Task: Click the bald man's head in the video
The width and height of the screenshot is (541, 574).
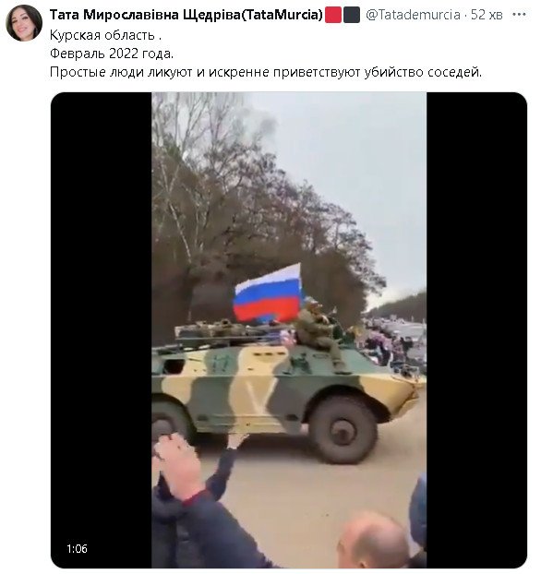Action: (x=373, y=540)
